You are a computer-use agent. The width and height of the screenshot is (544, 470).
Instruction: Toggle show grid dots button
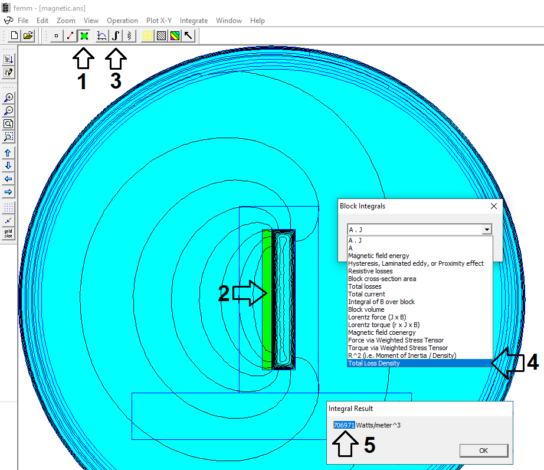pyautogui.click(x=8, y=208)
